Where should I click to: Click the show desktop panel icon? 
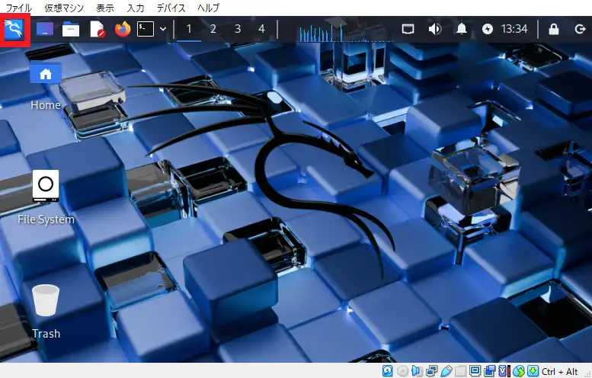45,29
